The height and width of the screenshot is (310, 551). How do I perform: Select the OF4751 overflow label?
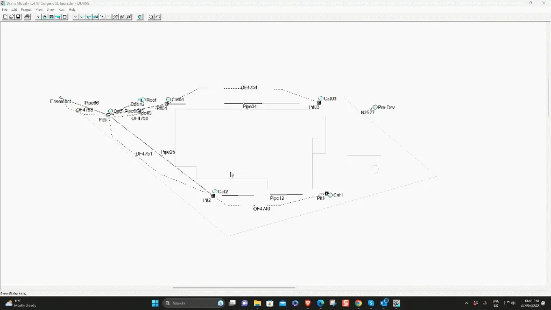pos(144,154)
